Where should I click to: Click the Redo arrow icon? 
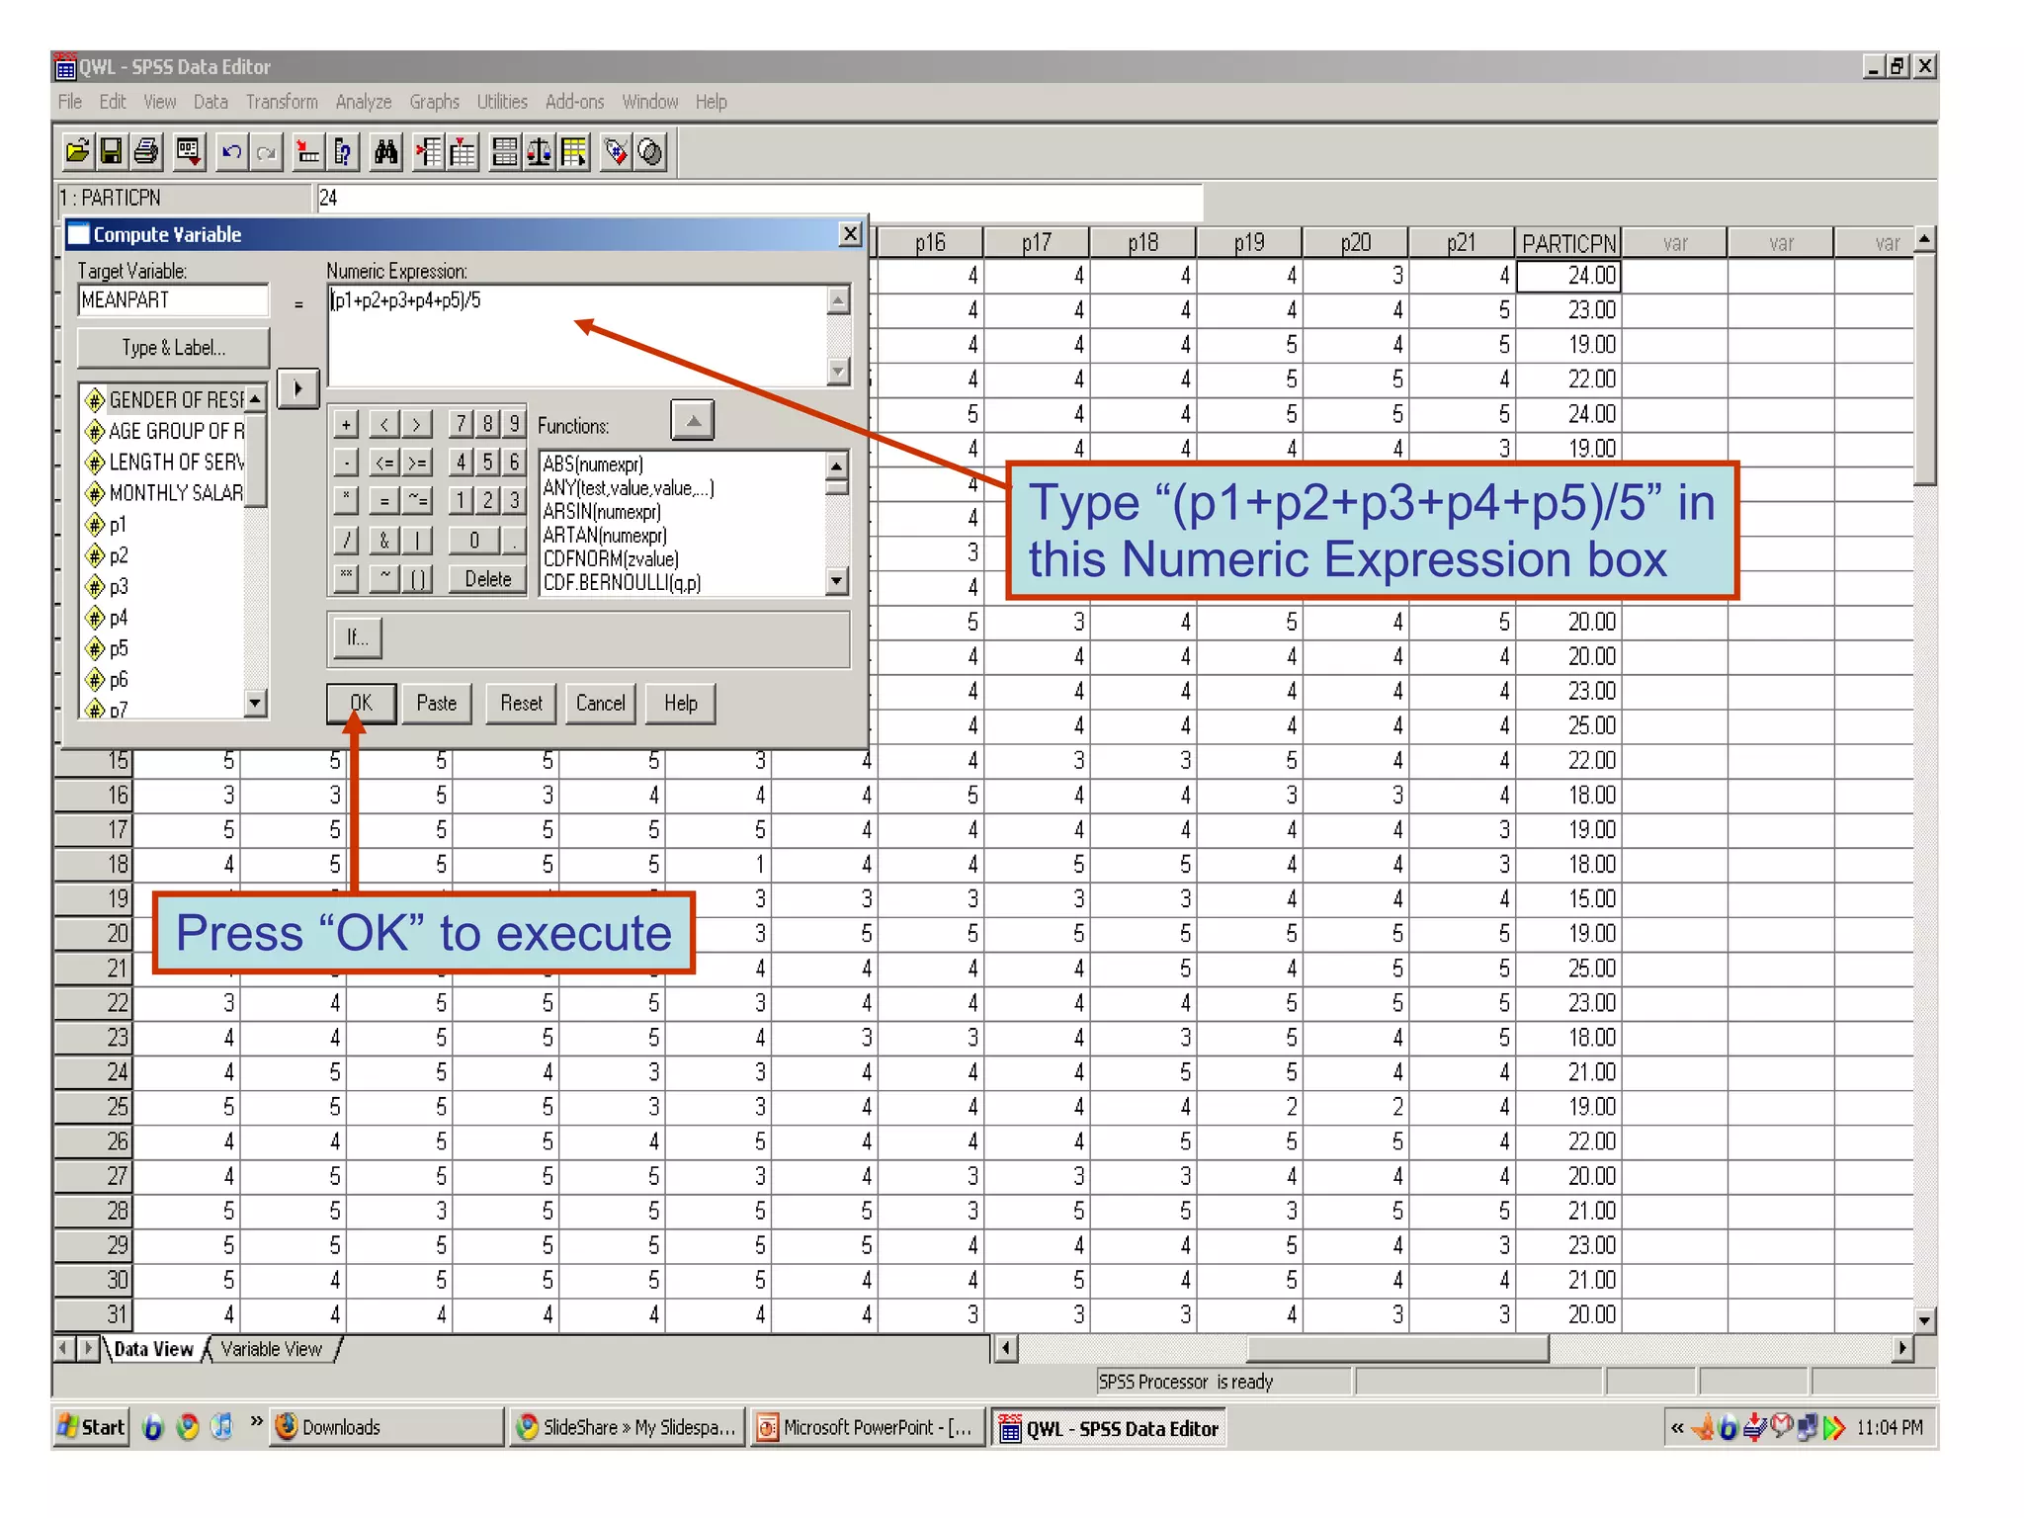(266, 152)
